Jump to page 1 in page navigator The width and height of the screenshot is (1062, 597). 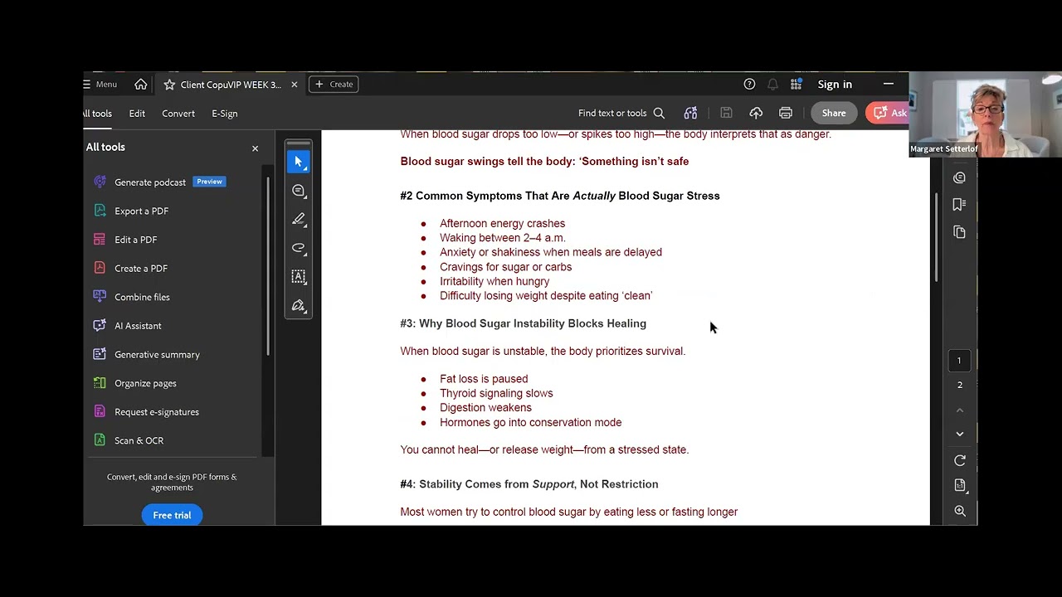pyautogui.click(x=959, y=361)
